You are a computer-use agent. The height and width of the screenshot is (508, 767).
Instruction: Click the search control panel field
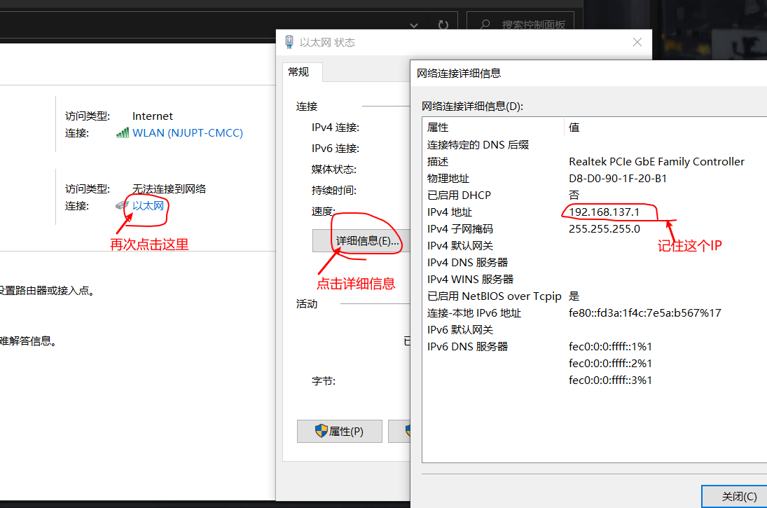[x=520, y=25]
